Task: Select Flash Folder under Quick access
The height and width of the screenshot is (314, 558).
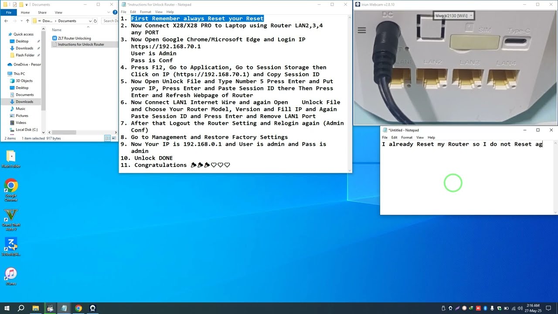Action: [25, 55]
